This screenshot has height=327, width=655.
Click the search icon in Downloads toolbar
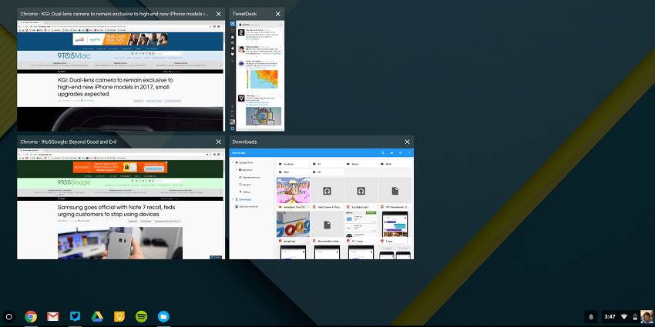pyautogui.click(x=383, y=152)
